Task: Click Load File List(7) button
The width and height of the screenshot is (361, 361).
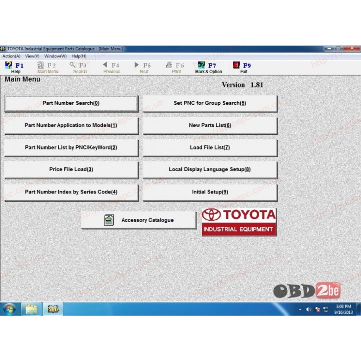Action: tap(210, 148)
